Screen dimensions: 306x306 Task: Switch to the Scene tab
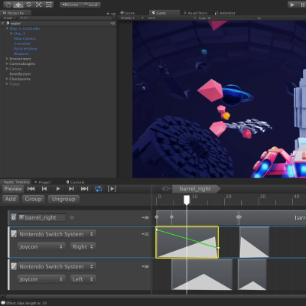128,13
